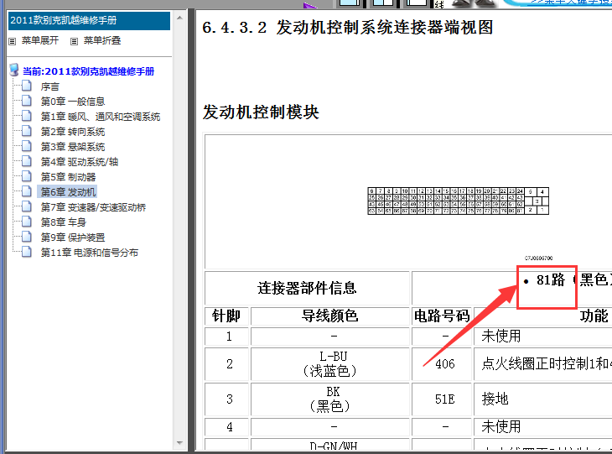Open the 当前:2011款别克凯越维修手册 root link
Image resolution: width=612 pixels, height=454 pixels.
click(x=88, y=71)
